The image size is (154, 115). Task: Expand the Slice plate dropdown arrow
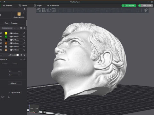(x=123, y=5)
